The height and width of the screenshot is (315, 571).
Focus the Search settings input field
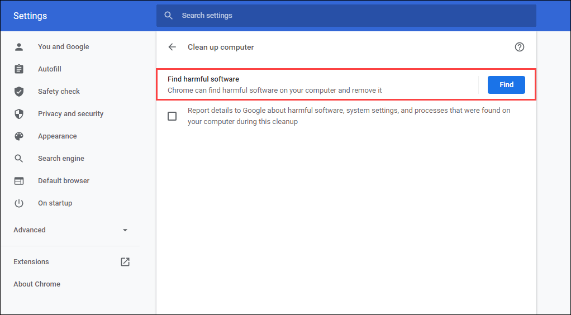tap(352, 16)
